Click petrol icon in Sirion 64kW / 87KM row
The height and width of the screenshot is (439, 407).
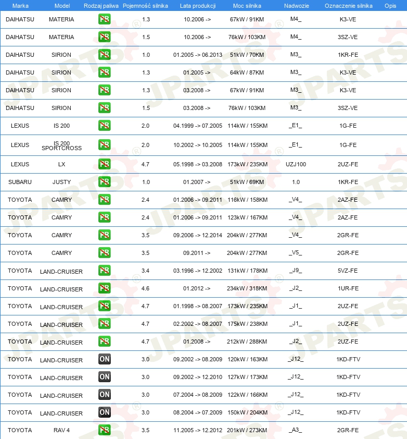[104, 72]
